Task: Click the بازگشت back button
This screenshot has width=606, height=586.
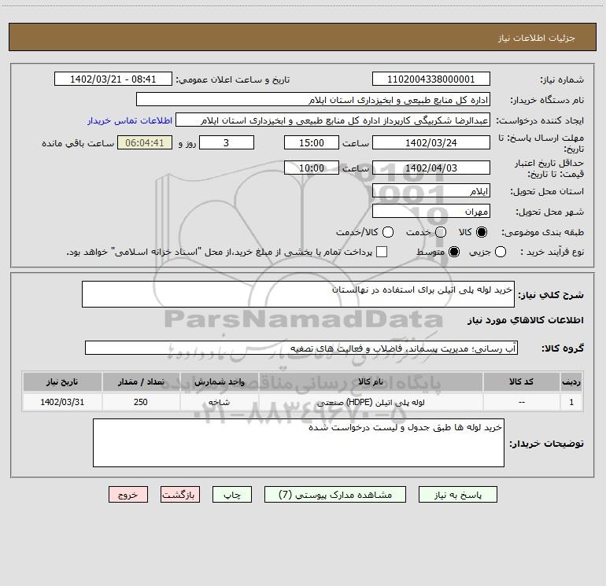Action: (x=180, y=495)
